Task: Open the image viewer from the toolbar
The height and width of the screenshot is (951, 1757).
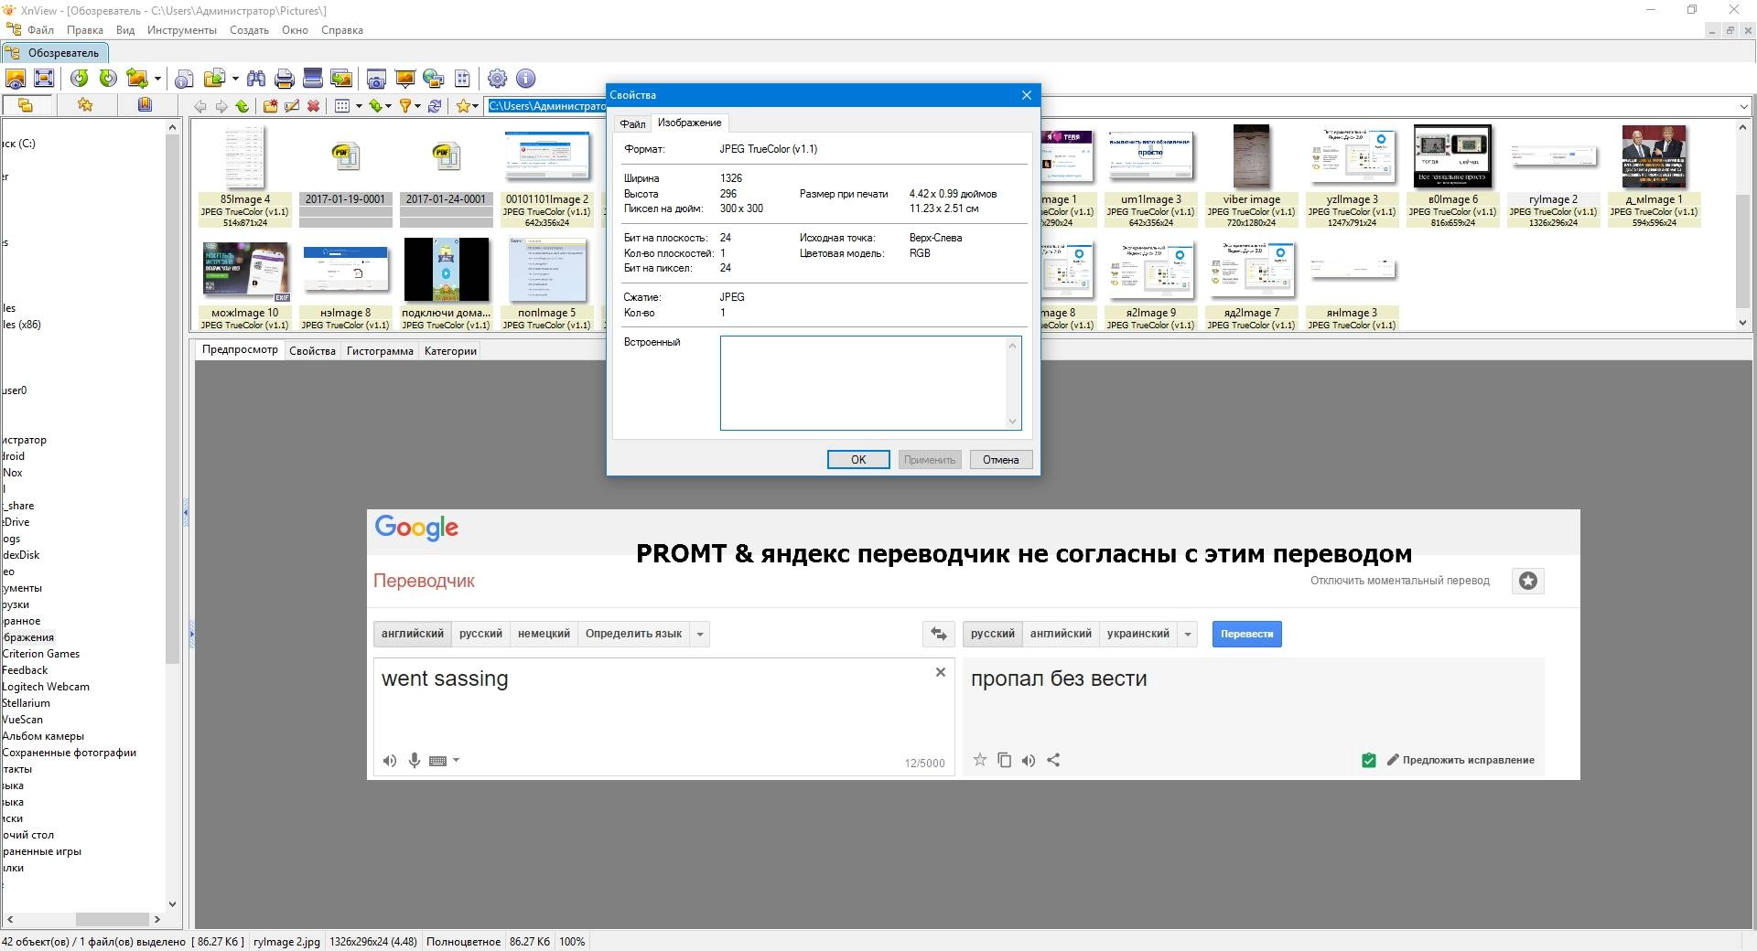Action: tap(16, 78)
